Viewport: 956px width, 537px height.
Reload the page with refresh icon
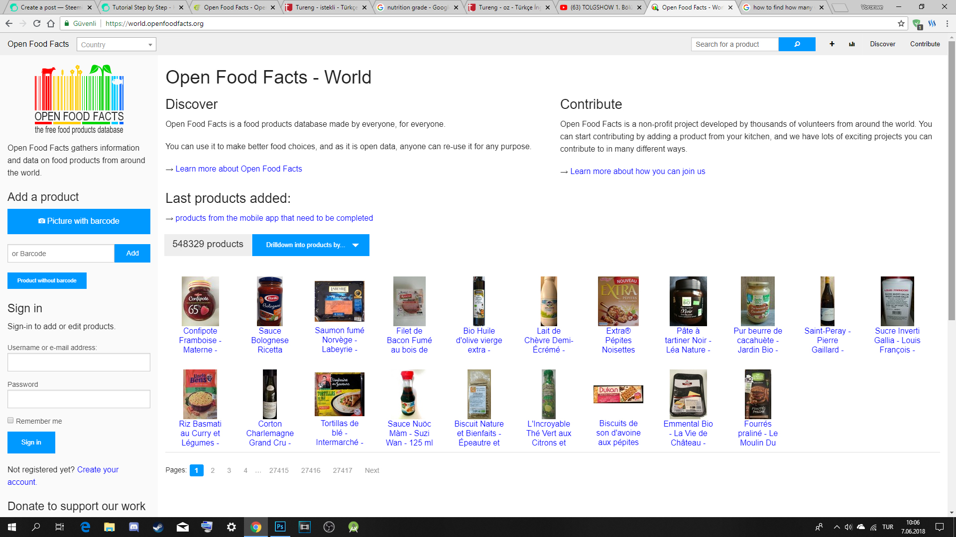(37, 23)
